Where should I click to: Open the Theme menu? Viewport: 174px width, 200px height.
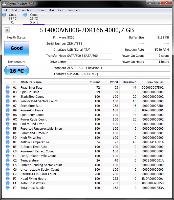[41, 10]
